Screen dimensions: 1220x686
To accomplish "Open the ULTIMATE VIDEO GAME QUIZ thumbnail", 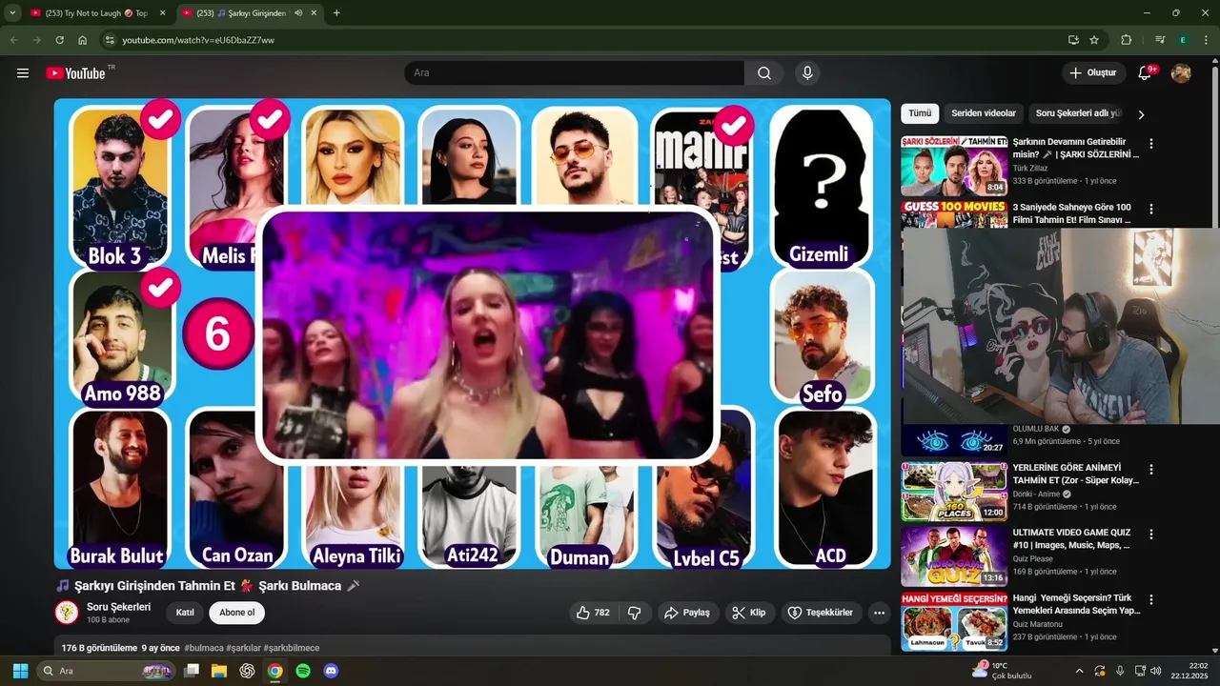I will click(x=953, y=556).
